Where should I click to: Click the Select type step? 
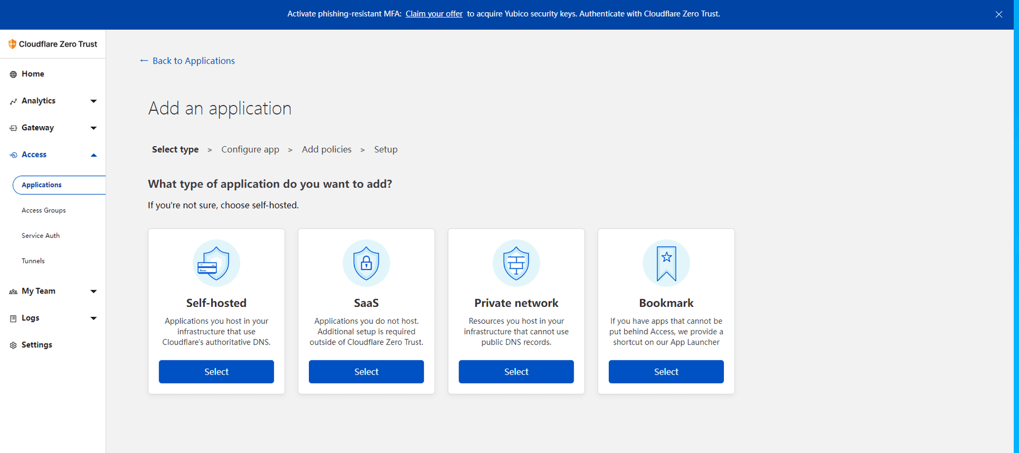175,150
